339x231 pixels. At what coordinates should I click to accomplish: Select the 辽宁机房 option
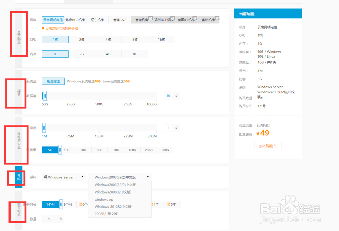pyautogui.click(x=97, y=20)
